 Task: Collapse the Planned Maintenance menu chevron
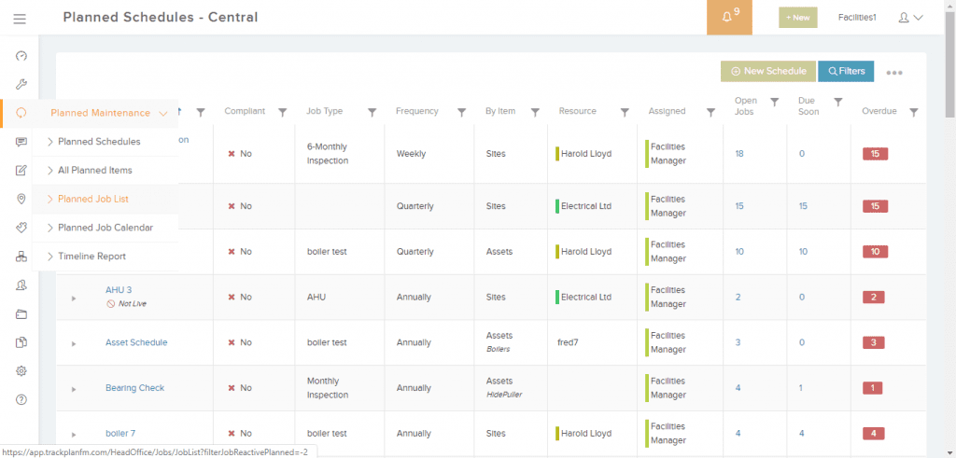click(162, 113)
